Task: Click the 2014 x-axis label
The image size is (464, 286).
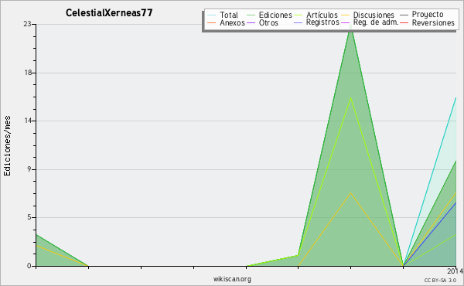Action: point(455,271)
